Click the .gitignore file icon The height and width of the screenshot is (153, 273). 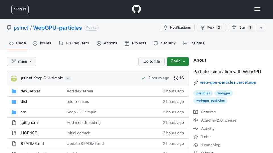[x=14, y=123]
